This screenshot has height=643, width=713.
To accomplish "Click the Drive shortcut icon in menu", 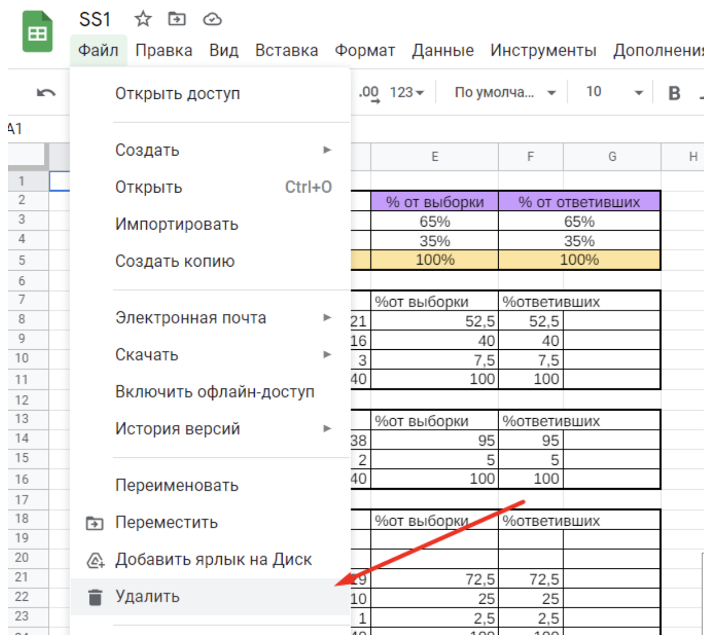I will coord(95,560).
